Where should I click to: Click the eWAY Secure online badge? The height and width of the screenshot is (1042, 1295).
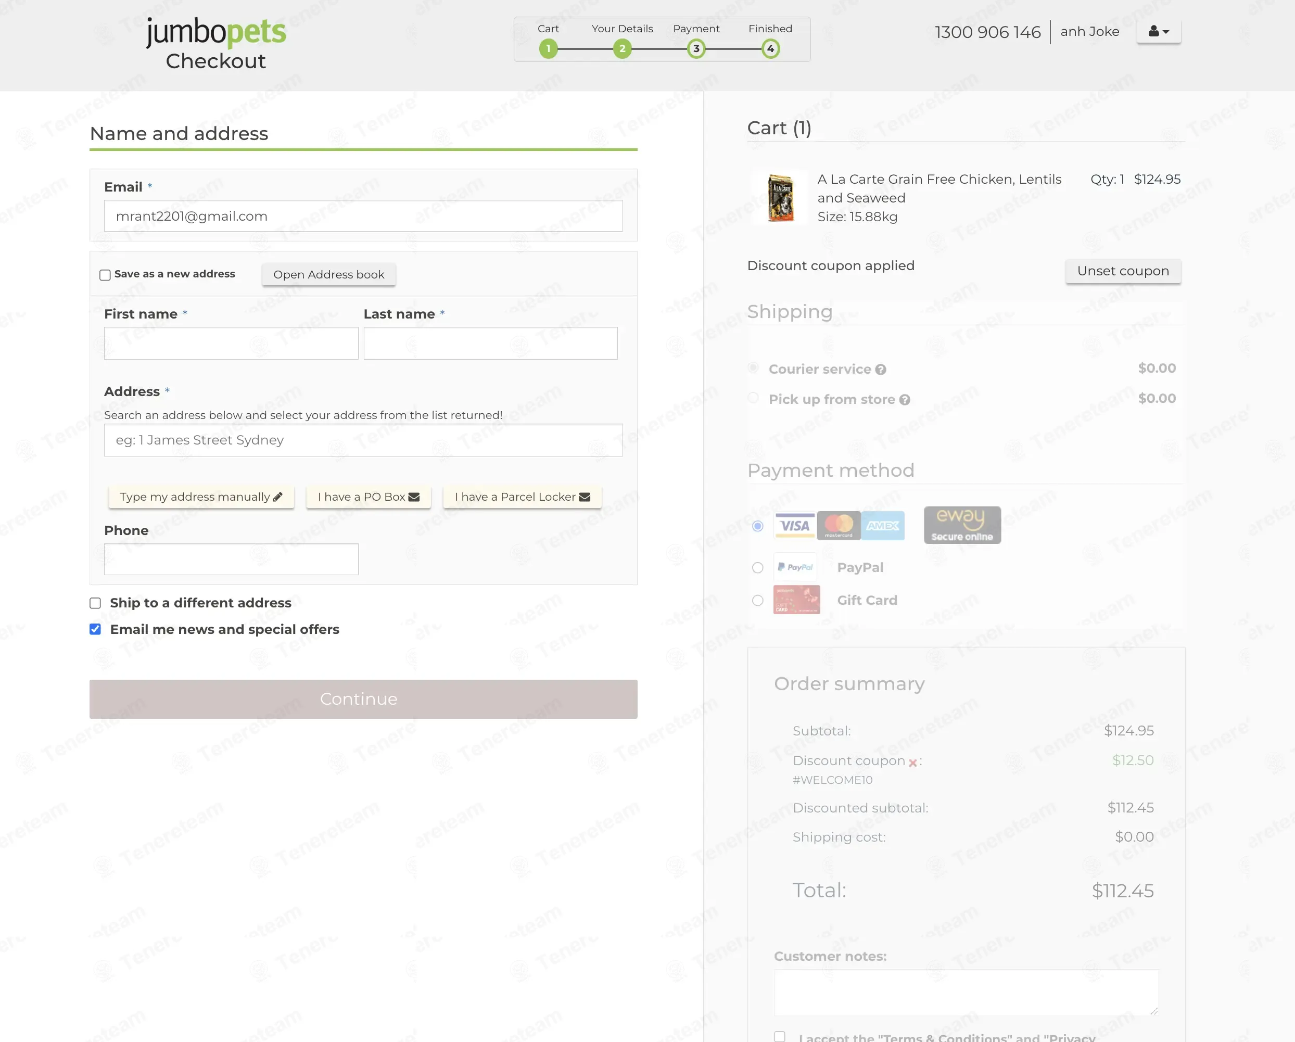tap(962, 526)
